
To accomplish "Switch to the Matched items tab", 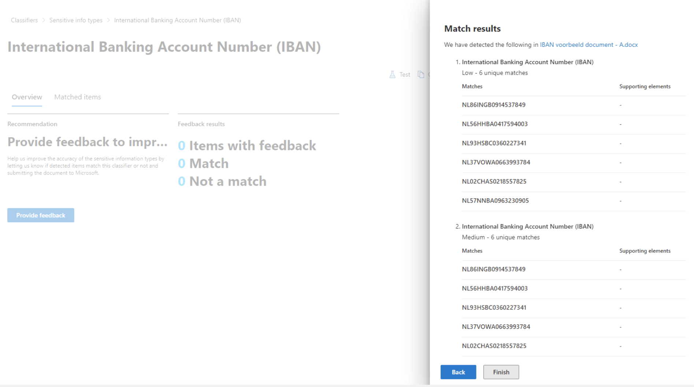I will [x=78, y=97].
